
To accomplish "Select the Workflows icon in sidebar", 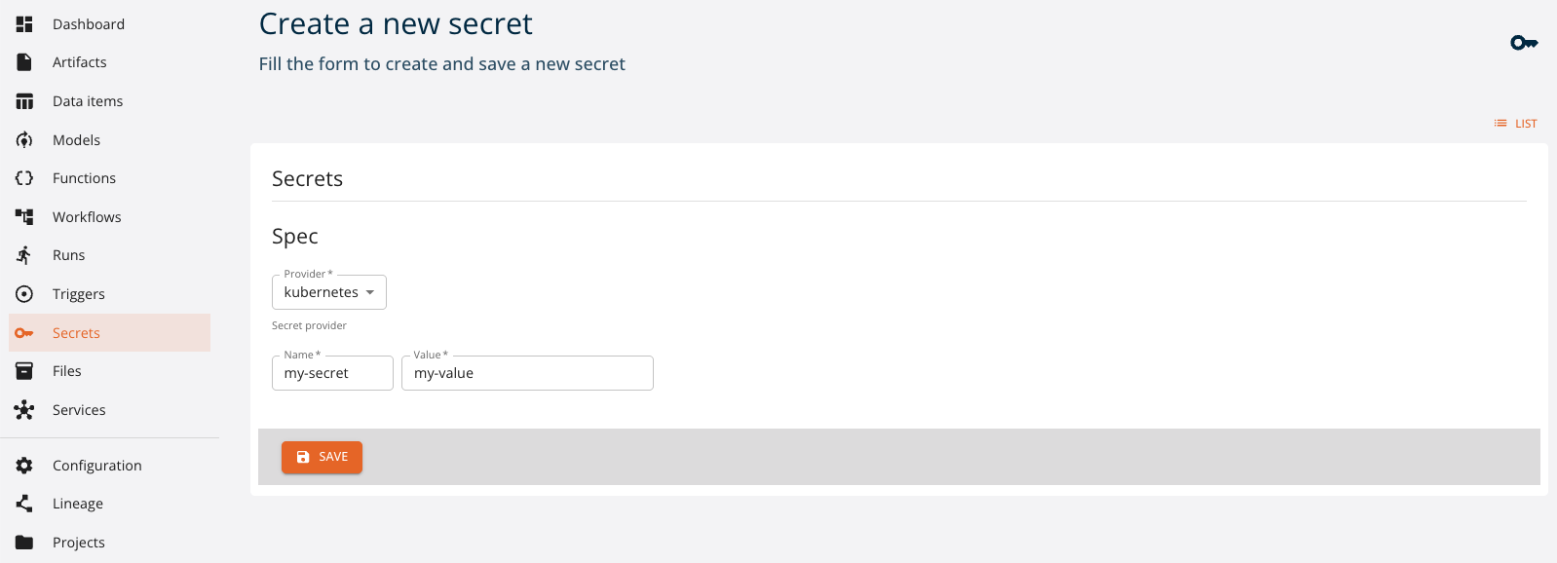I will (x=24, y=216).
